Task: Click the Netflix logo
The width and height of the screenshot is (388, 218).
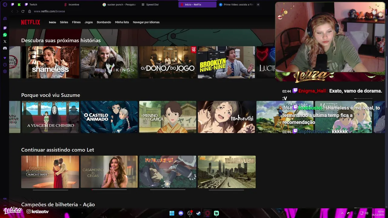Action: 30,22
